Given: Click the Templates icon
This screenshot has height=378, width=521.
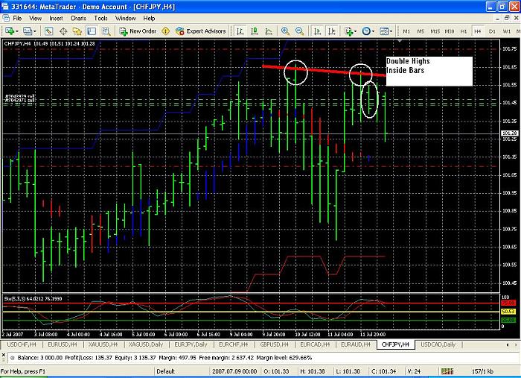Looking at the screenshot, I should tap(384, 31).
